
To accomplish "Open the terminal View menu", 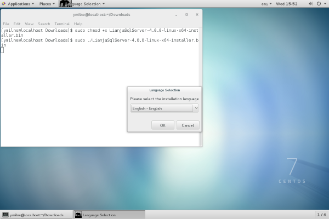I will [x=29, y=24].
